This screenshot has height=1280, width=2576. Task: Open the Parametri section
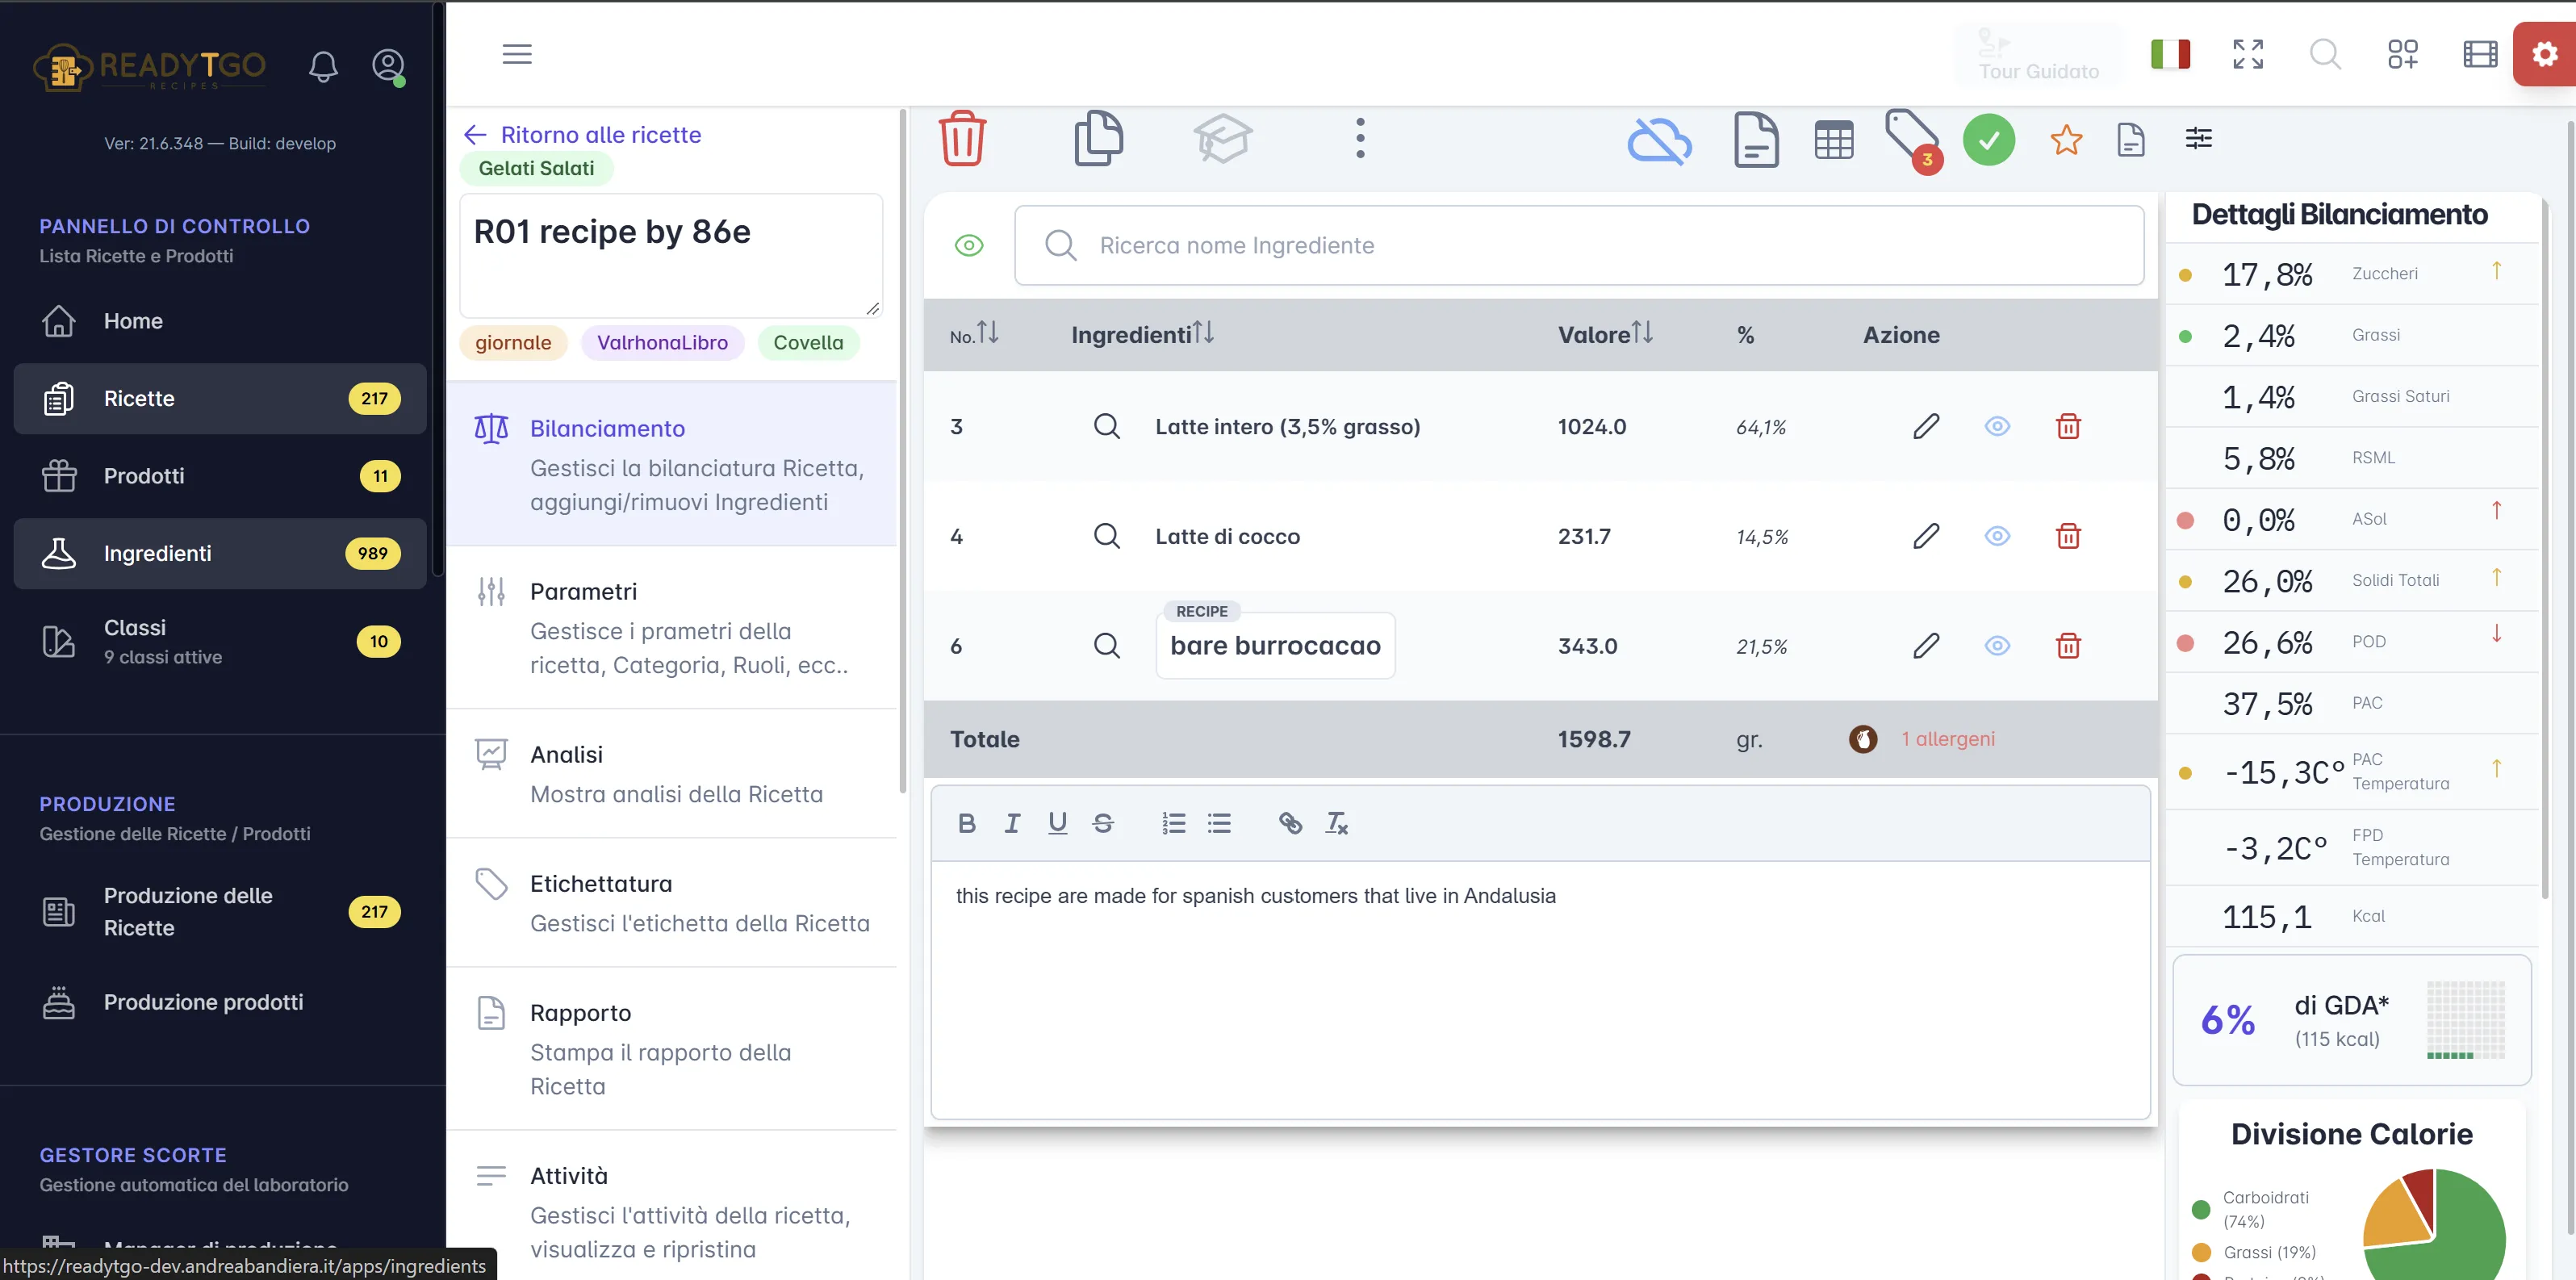[671, 628]
